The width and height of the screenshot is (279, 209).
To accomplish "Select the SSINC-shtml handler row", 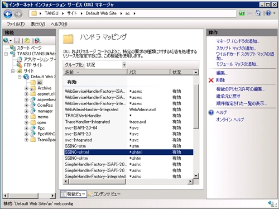I will click(x=129, y=152).
